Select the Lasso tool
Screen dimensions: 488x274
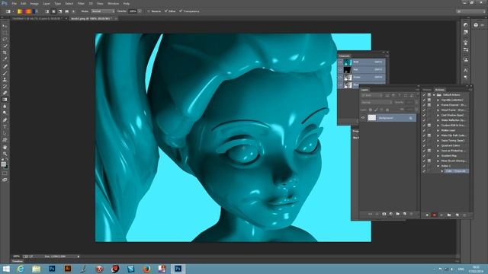(x=5, y=40)
